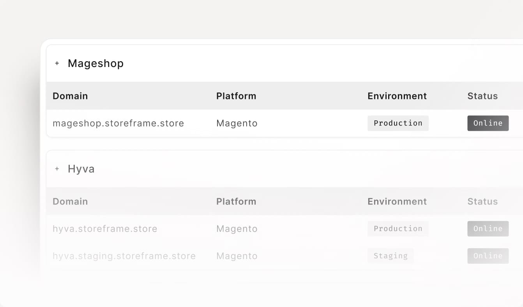Screen dimensions: 523x307
Task: Click the Online status badge for Mageshop
Action: 488,123
